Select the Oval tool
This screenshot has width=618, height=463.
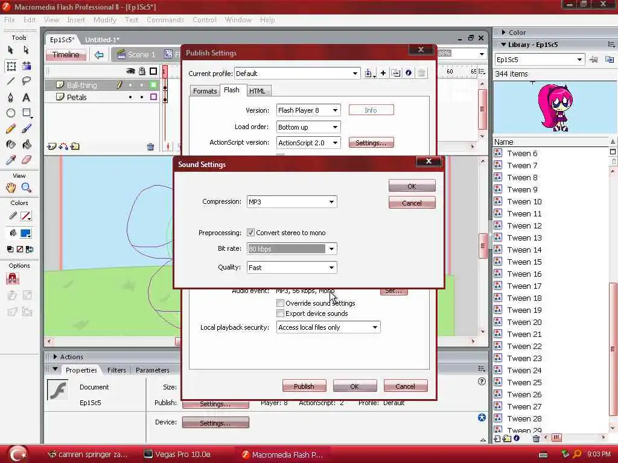point(11,113)
